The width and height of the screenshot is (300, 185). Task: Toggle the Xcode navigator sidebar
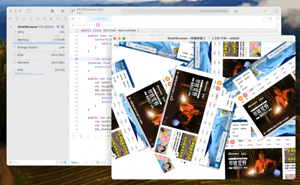pos(29,11)
